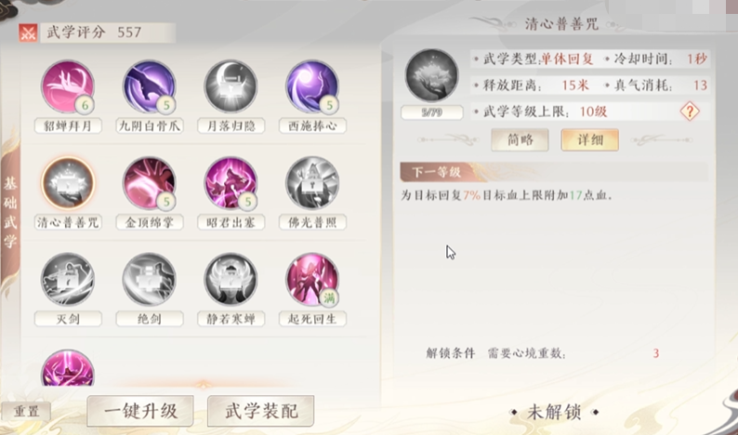This screenshot has height=435, width=738.
Task: Switch description to 简略 view
Action: pyautogui.click(x=520, y=139)
